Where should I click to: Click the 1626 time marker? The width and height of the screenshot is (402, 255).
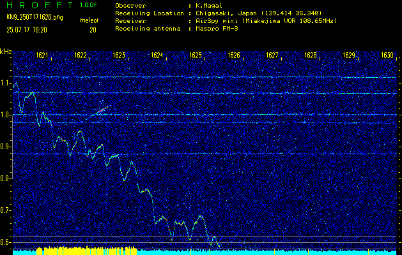(234, 55)
